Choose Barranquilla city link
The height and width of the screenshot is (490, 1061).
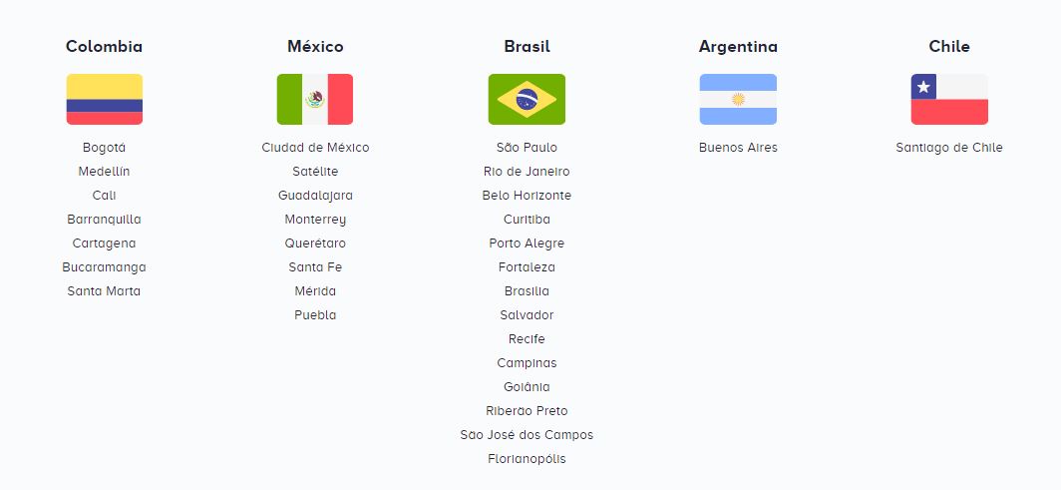[105, 220]
